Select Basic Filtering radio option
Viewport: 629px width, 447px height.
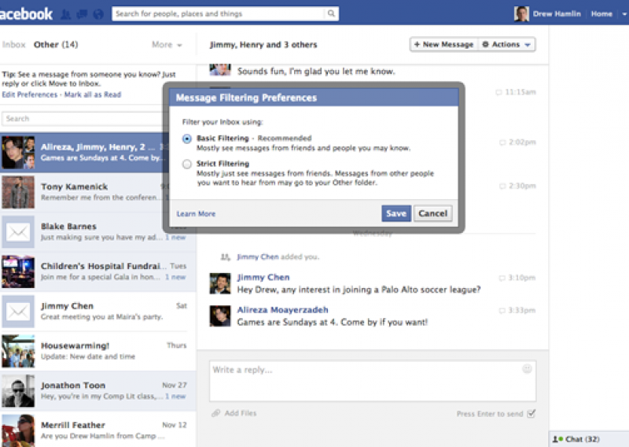pos(187,139)
